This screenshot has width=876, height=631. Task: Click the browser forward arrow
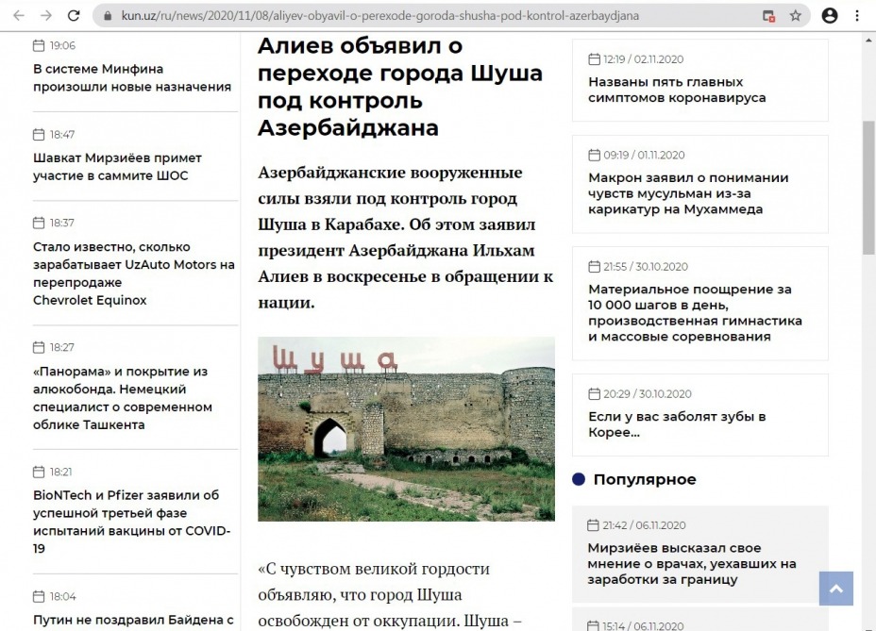coord(46,16)
